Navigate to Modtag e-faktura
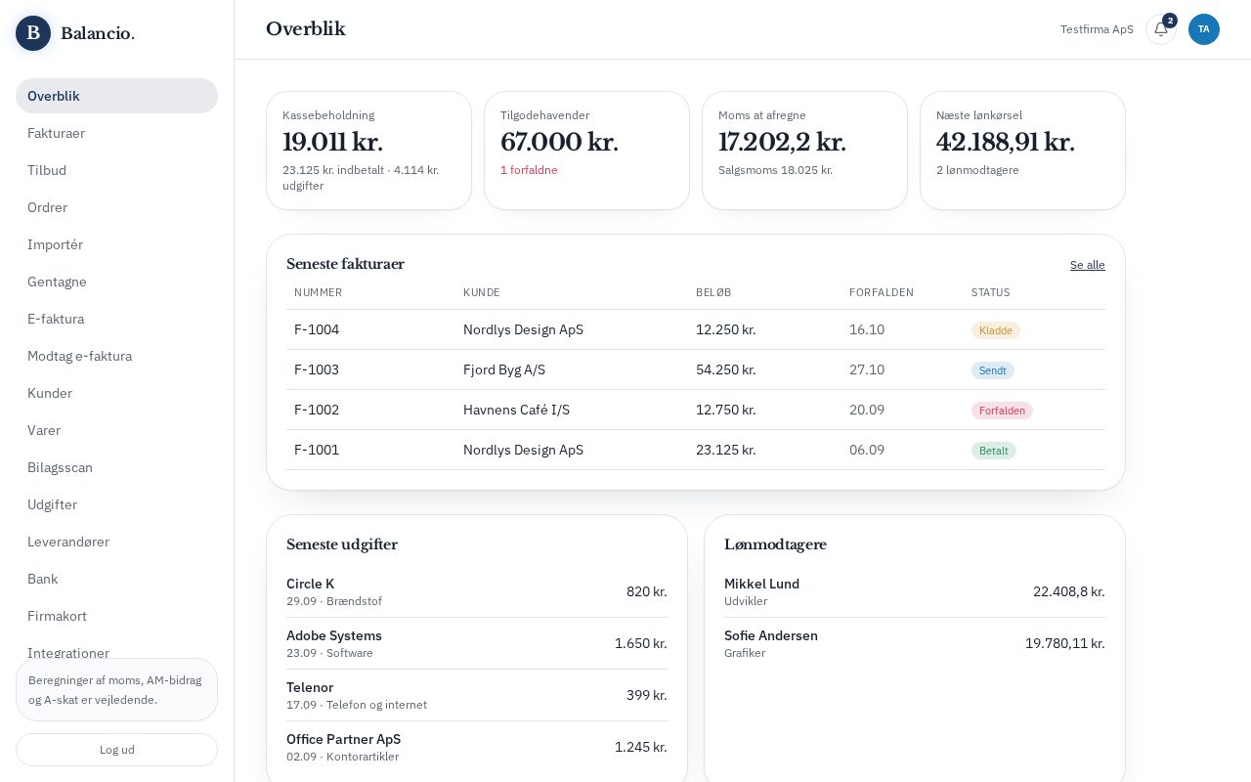1251x782 pixels. pos(116,356)
